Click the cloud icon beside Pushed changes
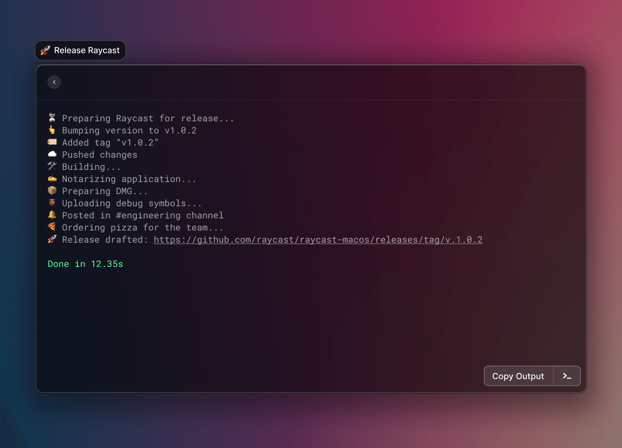The width and height of the screenshot is (622, 448). point(52,154)
